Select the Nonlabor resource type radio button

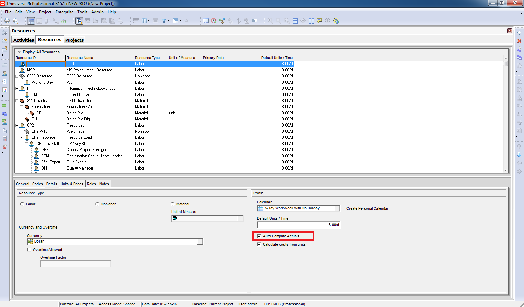click(x=97, y=204)
